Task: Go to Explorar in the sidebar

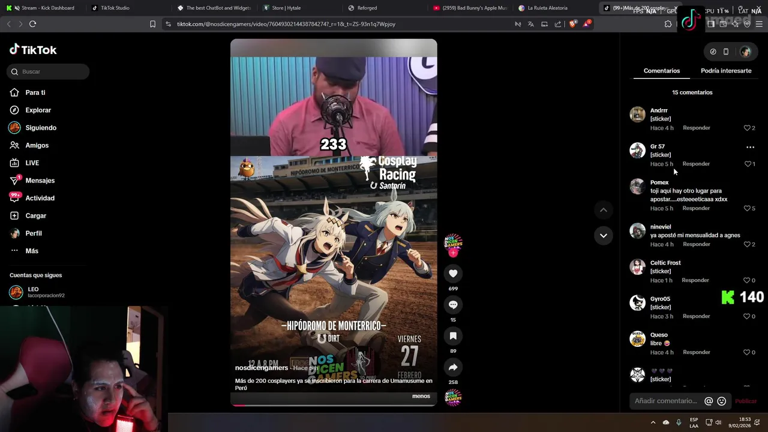Action: tap(38, 110)
